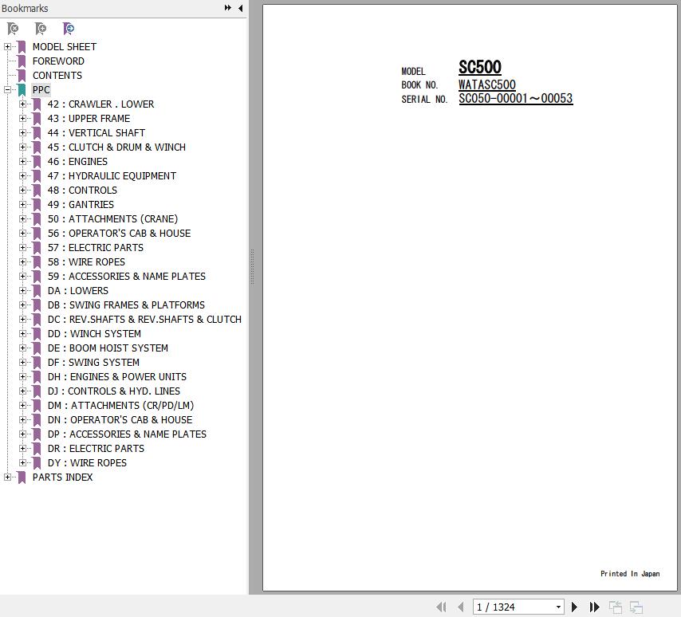Go to the next page

point(574,607)
